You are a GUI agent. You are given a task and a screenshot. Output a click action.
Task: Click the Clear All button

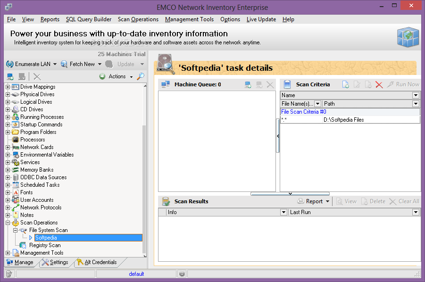click(404, 201)
